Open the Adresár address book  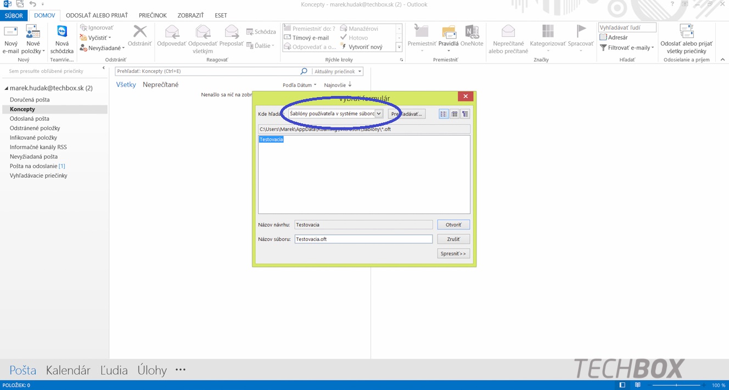[614, 37]
